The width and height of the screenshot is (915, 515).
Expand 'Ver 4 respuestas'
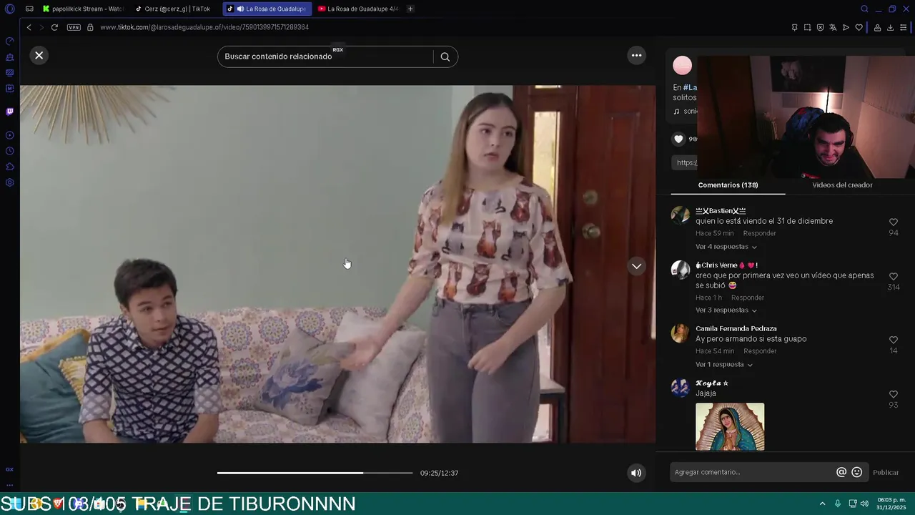[726, 247]
